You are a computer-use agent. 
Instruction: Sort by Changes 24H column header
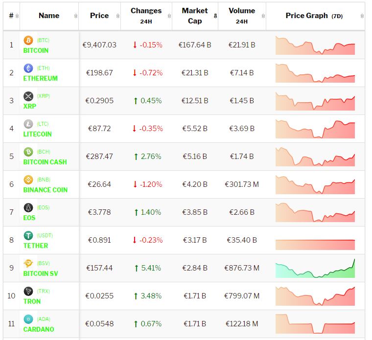point(146,16)
